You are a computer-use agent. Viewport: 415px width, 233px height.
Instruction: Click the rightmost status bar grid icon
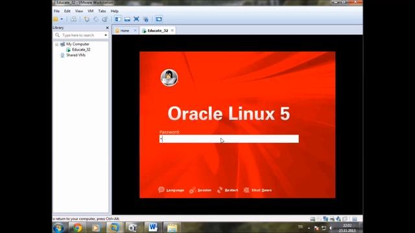[x=355, y=219]
